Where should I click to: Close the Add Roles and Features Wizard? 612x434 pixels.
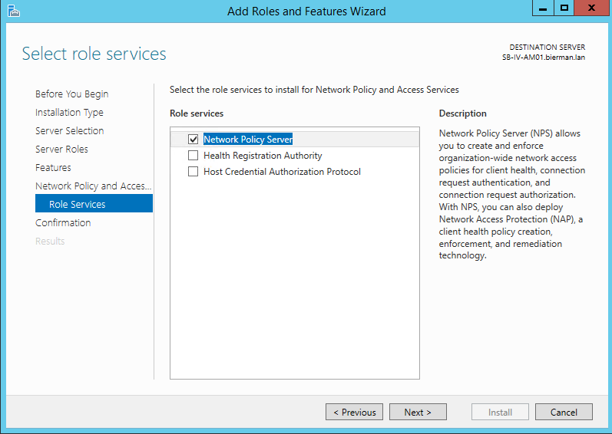[x=591, y=8]
